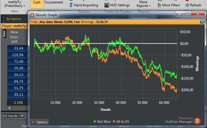Select the 39,11 VPP cell

click(17, 95)
